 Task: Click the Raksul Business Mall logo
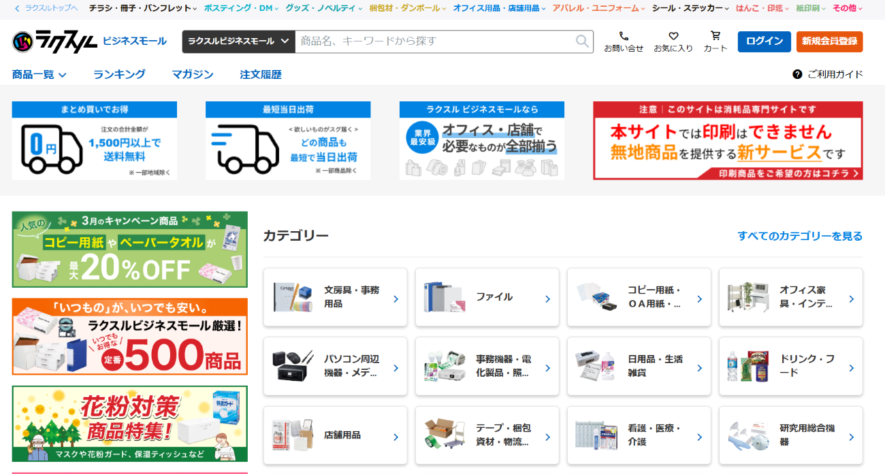point(89,41)
